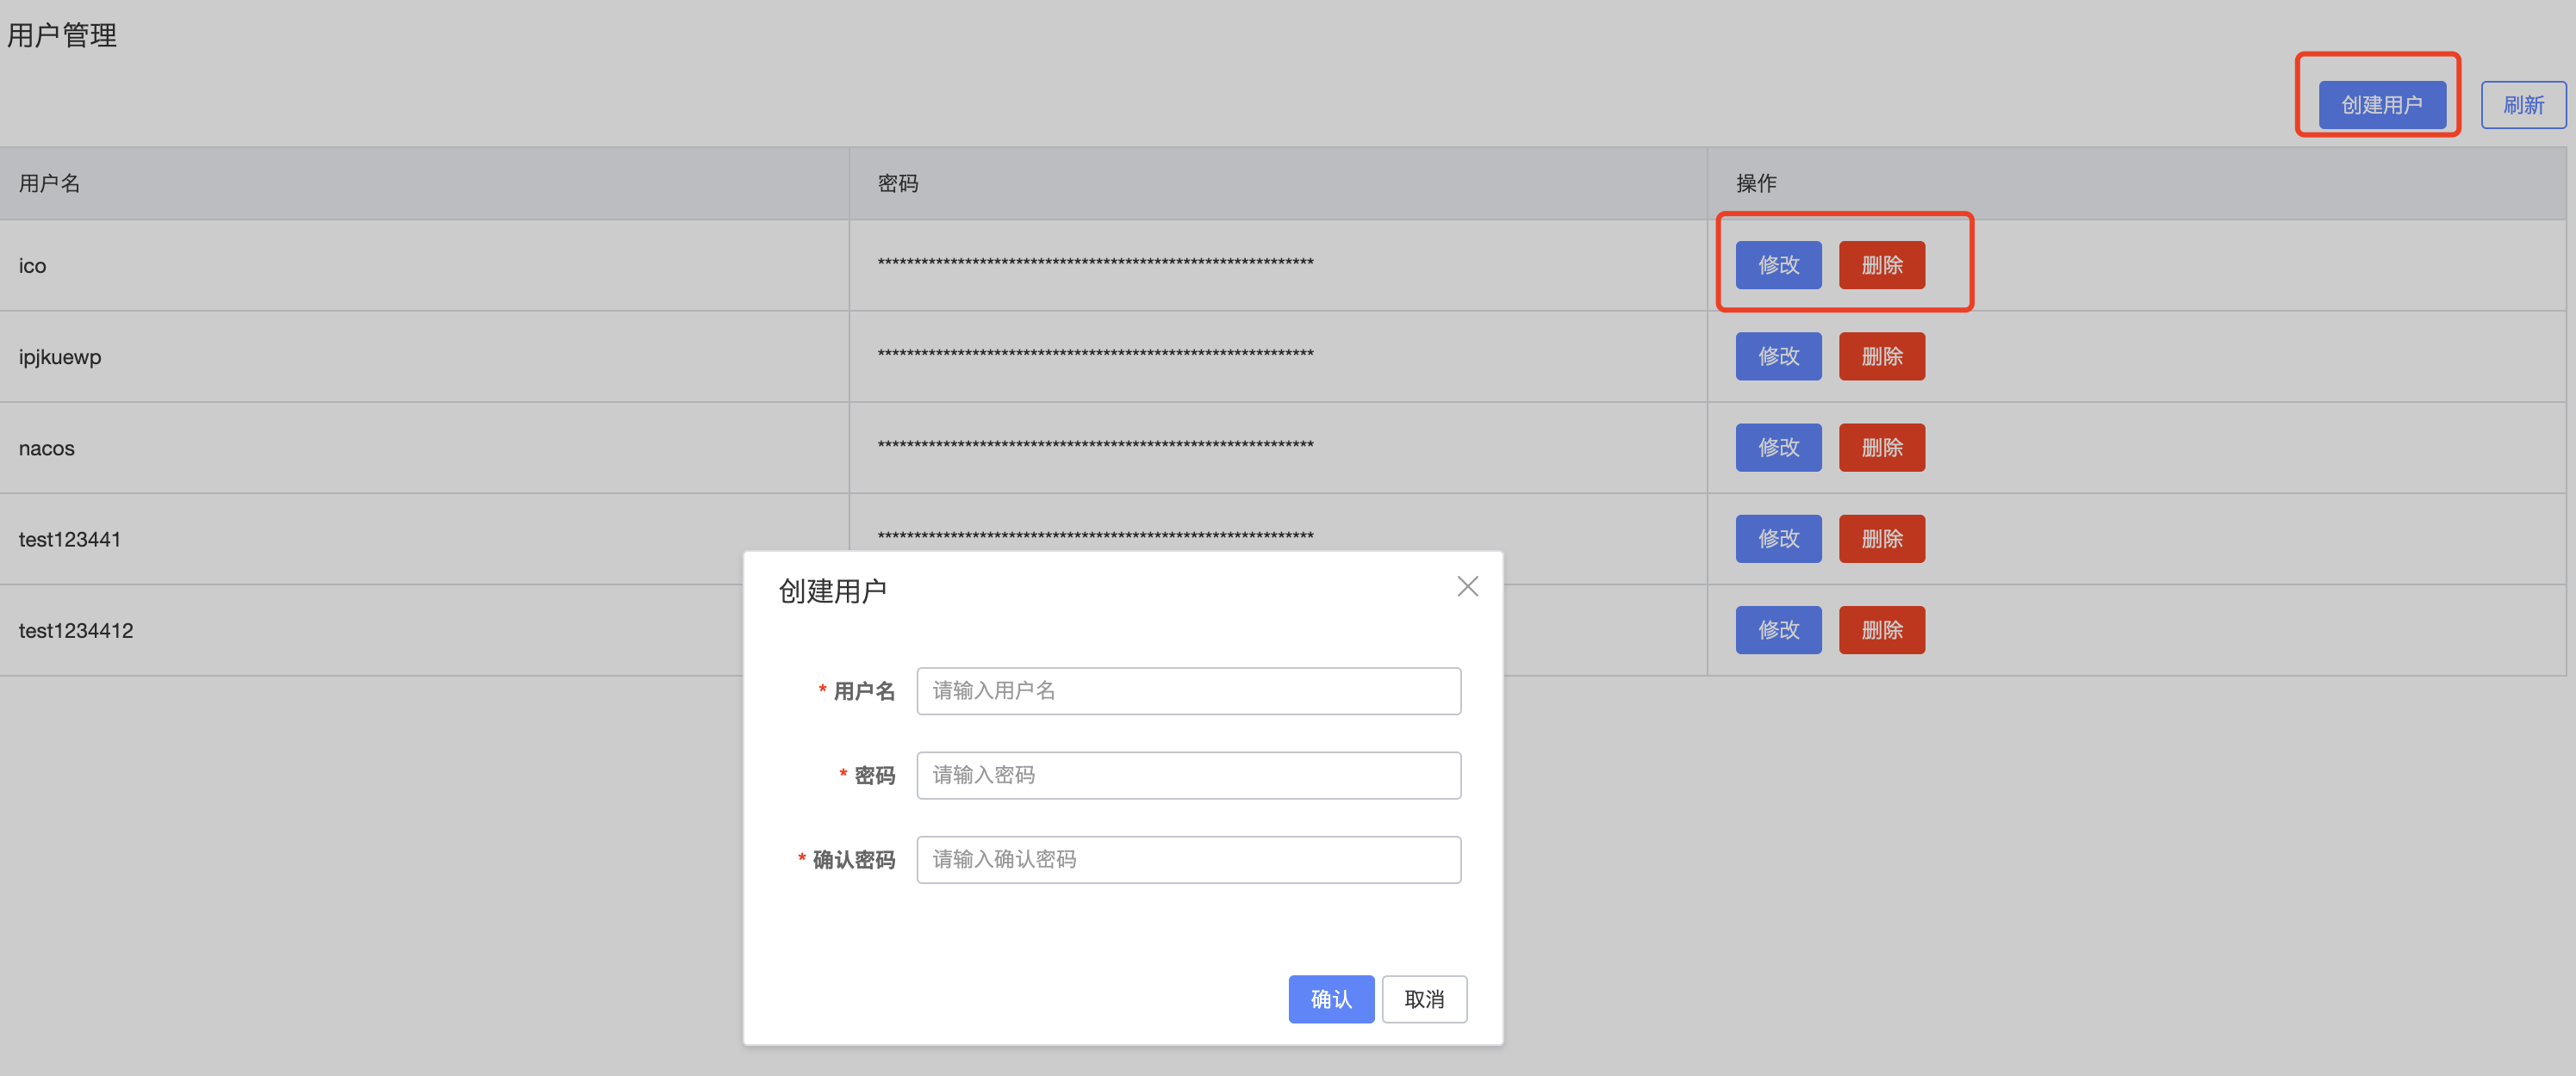Click the 密码 label in dialog
Image resolution: width=2576 pixels, height=1076 pixels.
pyautogui.click(x=874, y=776)
